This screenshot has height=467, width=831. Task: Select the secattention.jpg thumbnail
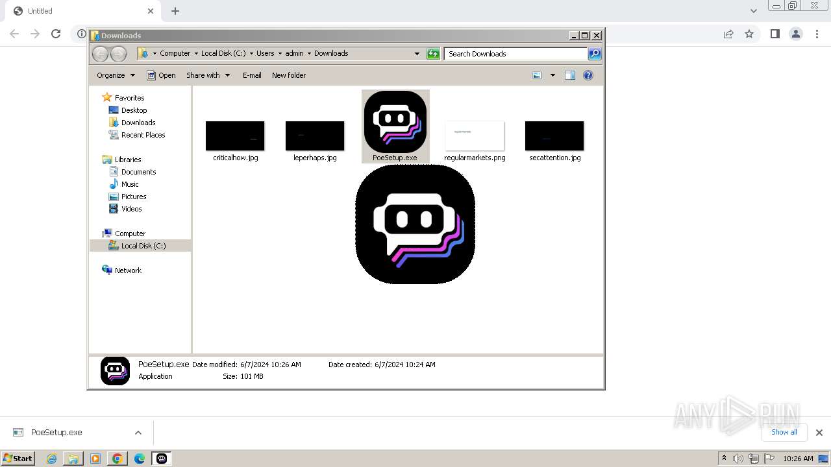554,136
